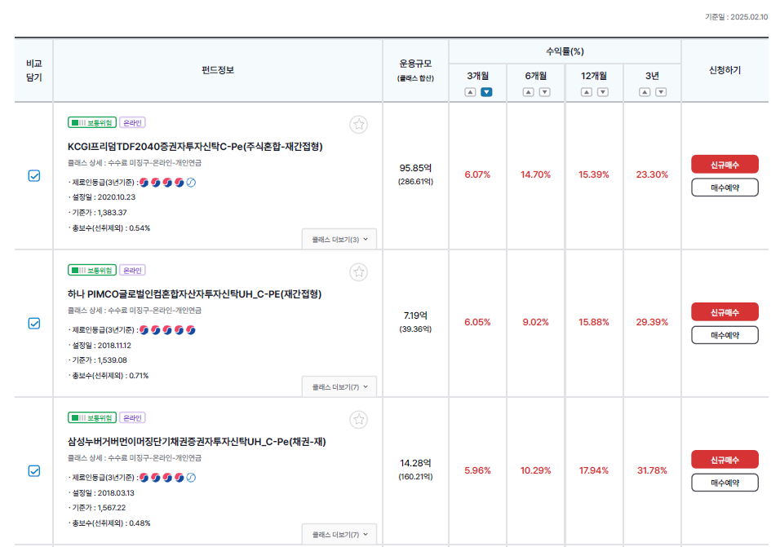Screen dimensions: 780x547
Task: Sort 6개월 returns descending
Action: [545, 92]
